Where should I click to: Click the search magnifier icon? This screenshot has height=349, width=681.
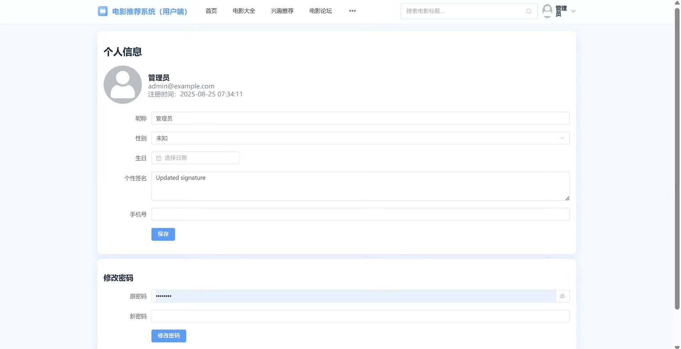coord(528,11)
